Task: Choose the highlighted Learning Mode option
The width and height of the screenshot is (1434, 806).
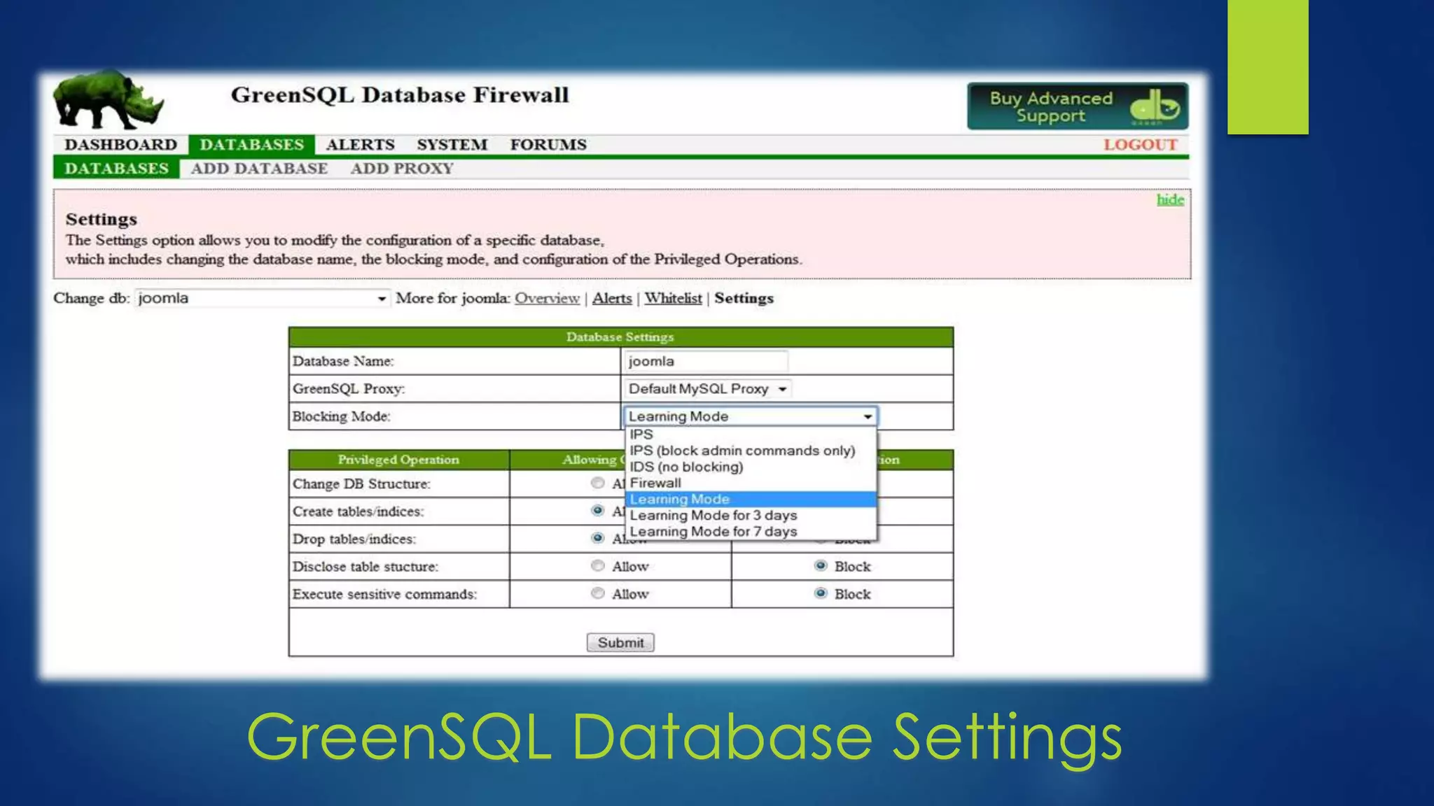Action: [x=750, y=499]
